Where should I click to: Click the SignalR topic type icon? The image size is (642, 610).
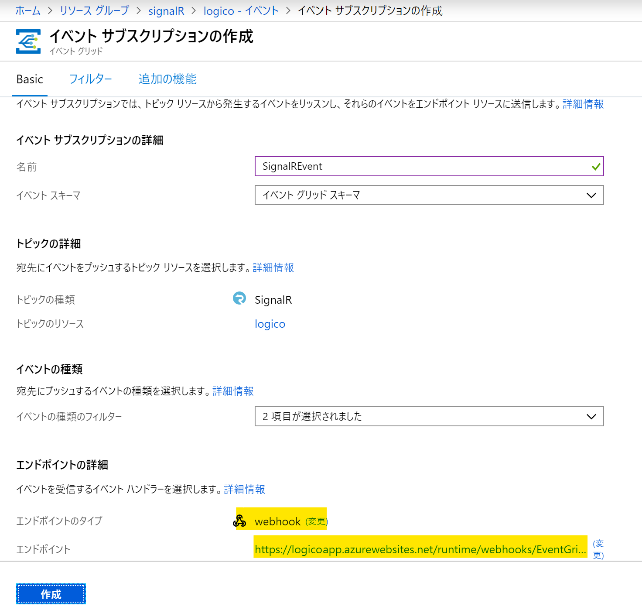point(239,298)
